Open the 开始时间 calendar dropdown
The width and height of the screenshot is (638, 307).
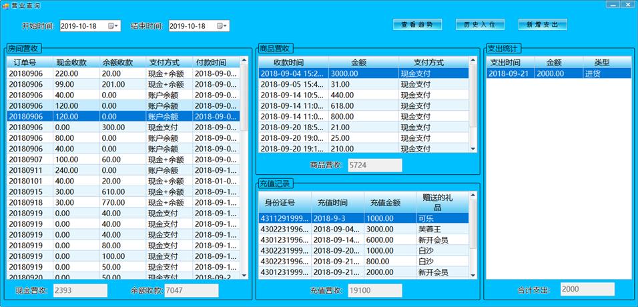pos(115,26)
